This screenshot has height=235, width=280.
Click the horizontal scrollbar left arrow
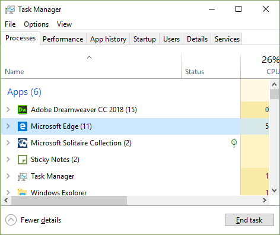coord(6,201)
